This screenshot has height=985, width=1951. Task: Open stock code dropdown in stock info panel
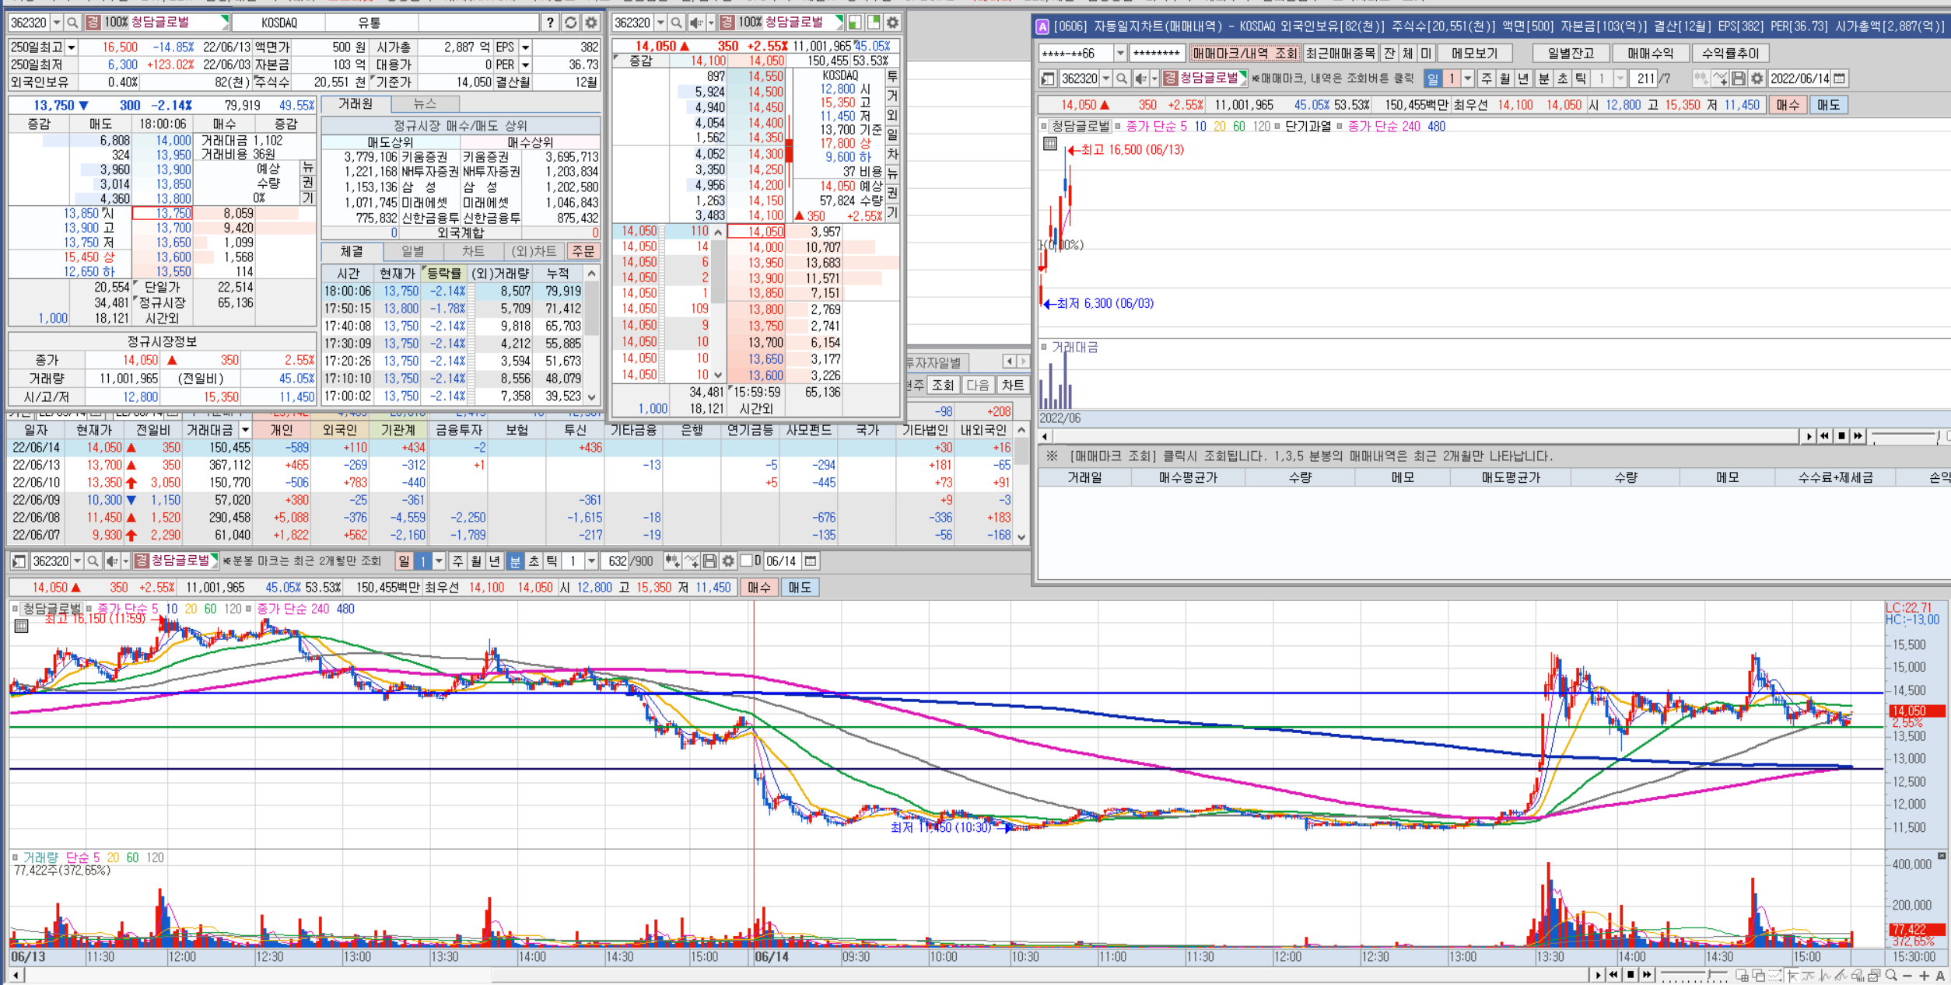(x=56, y=23)
